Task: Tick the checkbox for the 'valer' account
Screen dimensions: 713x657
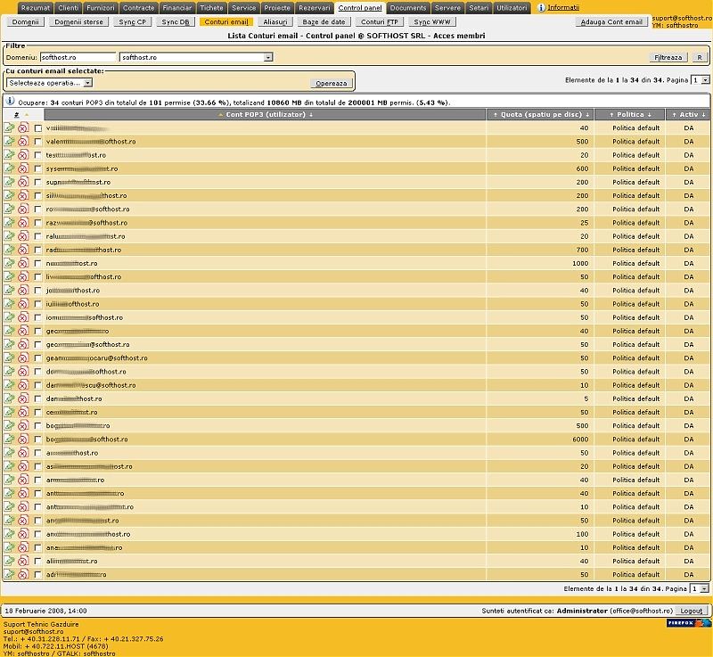Action: pos(37,142)
